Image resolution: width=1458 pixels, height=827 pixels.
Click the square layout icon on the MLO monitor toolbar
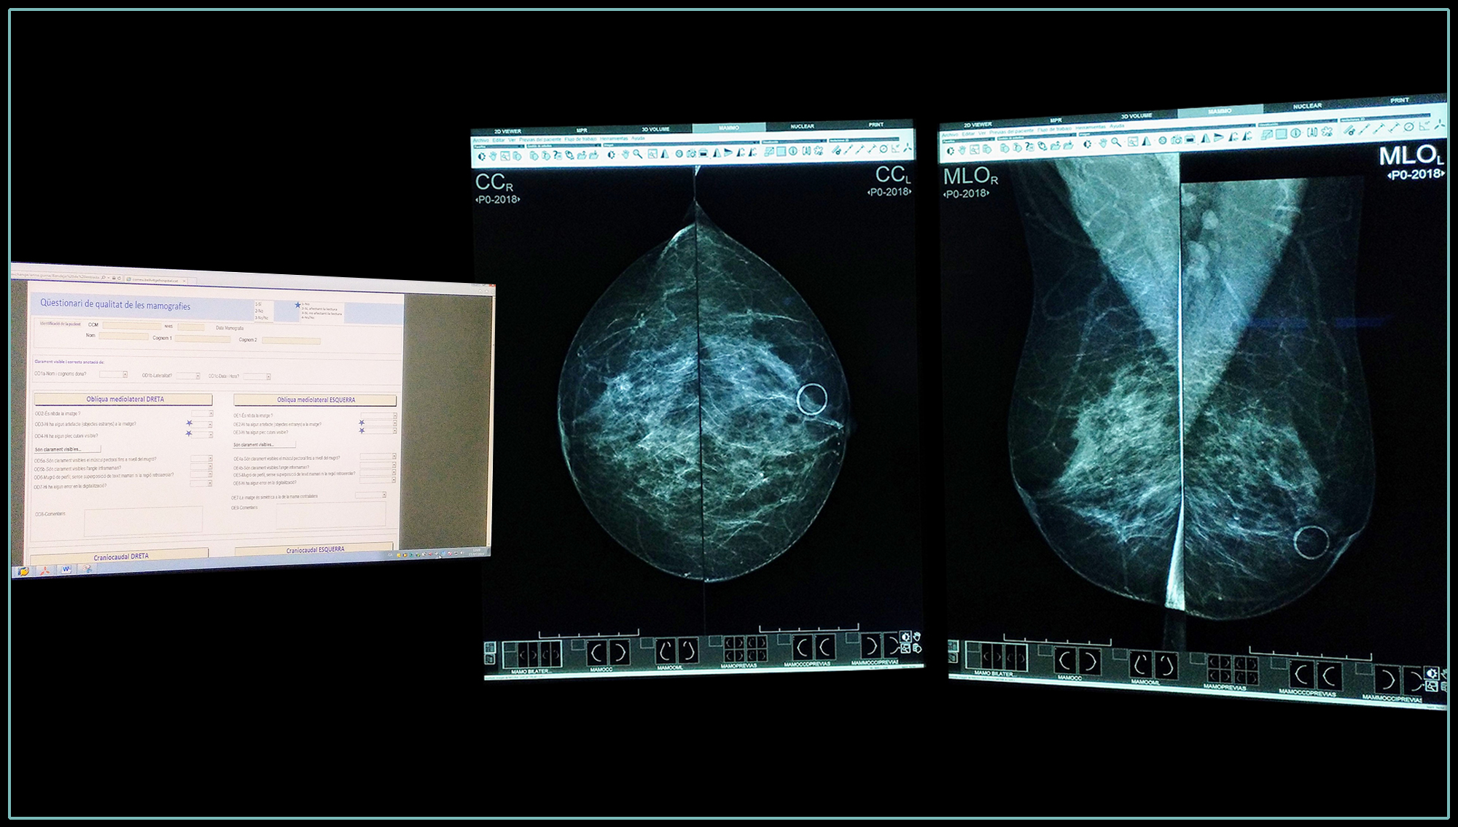click(1281, 134)
